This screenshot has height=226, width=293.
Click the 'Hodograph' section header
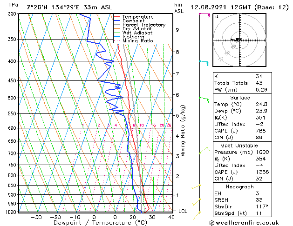click(x=240, y=187)
